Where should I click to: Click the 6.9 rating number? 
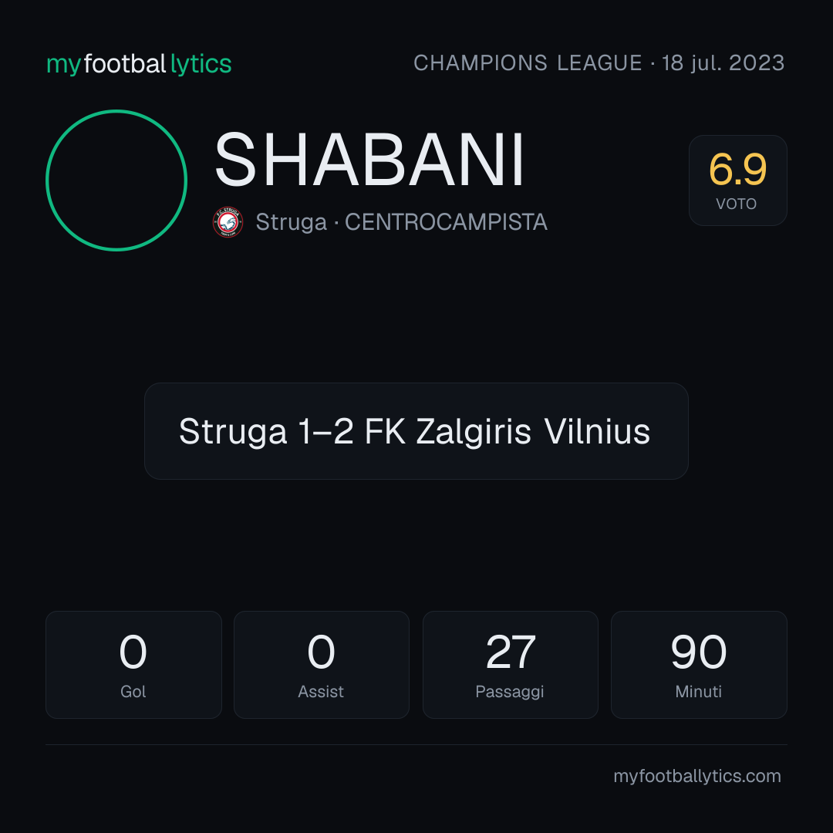(x=738, y=170)
